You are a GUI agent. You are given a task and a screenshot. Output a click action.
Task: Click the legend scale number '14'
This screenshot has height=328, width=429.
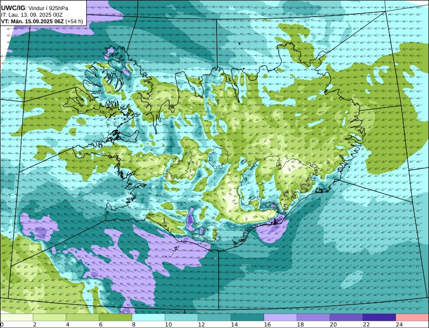click(235, 324)
